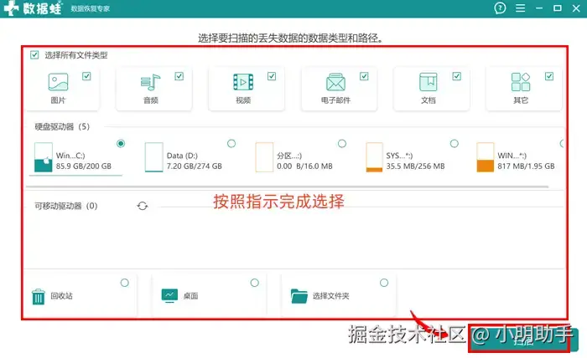Uncheck the 视频 file type checkbox

click(x=272, y=76)
